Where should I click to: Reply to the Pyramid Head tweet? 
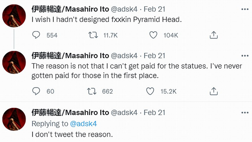point(37,35)
